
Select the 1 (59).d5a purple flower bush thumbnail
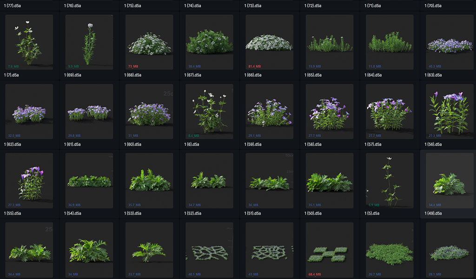click(x=269, y=111)
